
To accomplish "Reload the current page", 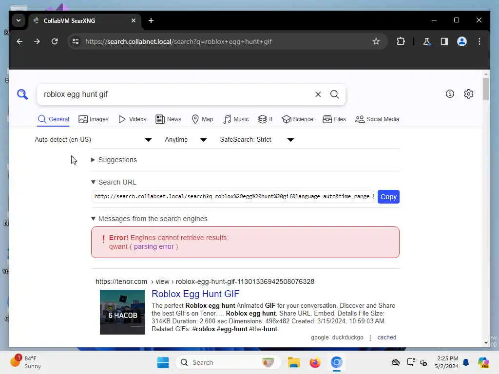I will pos(55,42).
